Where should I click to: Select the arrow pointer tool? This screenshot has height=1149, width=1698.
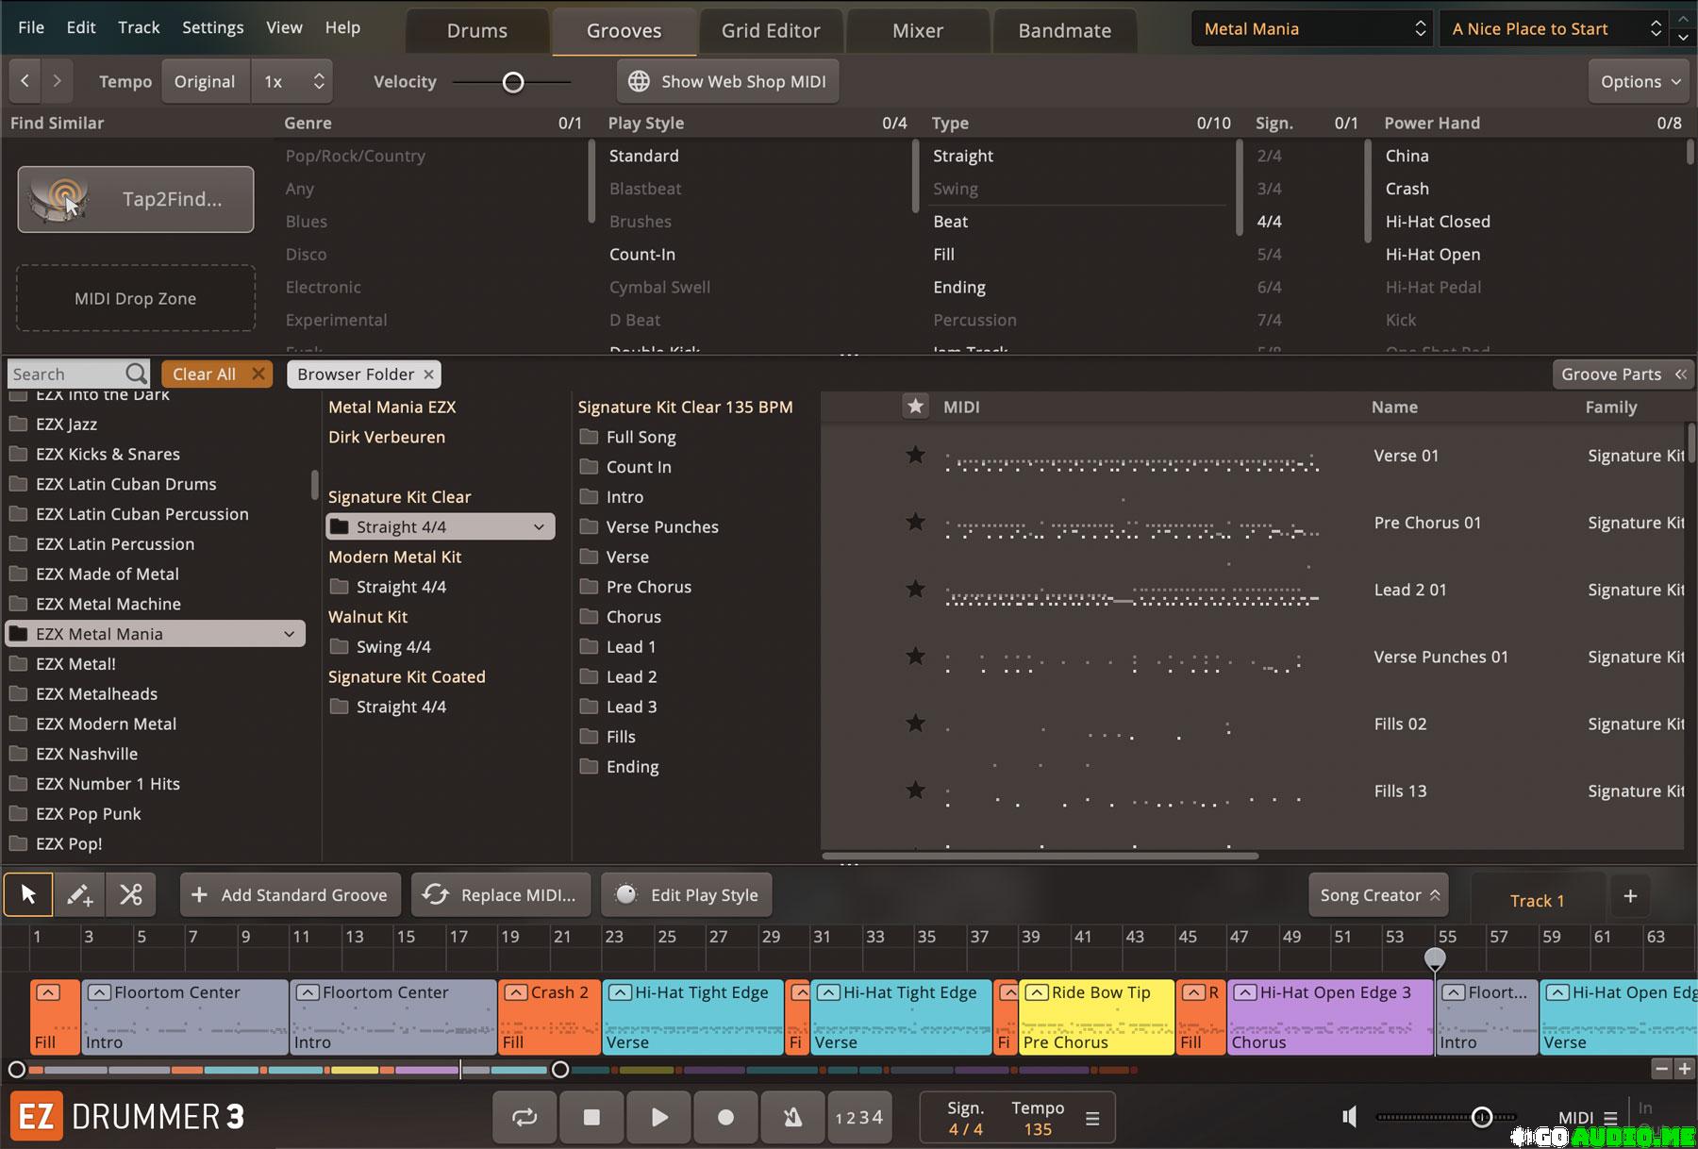tap(28, 894)
